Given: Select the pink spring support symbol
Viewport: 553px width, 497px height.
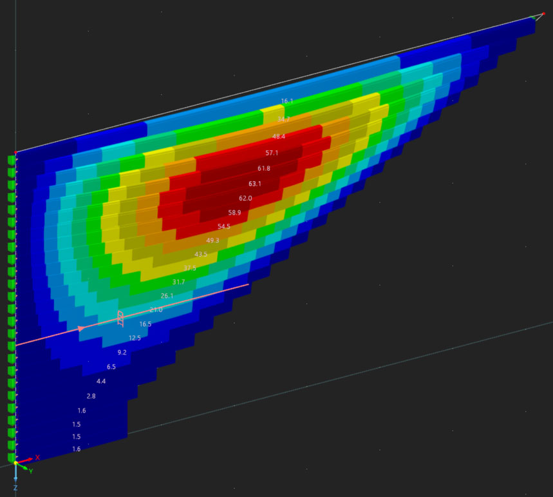Looking at the screenshot, I should [120, 318].
